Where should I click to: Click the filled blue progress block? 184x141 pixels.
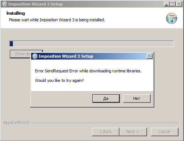pyautogui.click(x=11, y=44)
